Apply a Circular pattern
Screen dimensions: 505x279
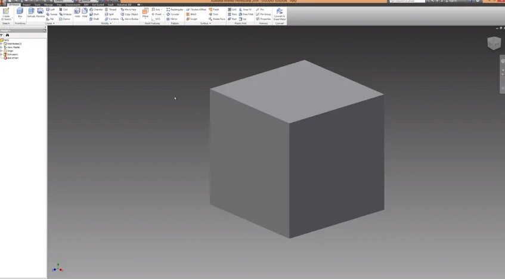173,14
